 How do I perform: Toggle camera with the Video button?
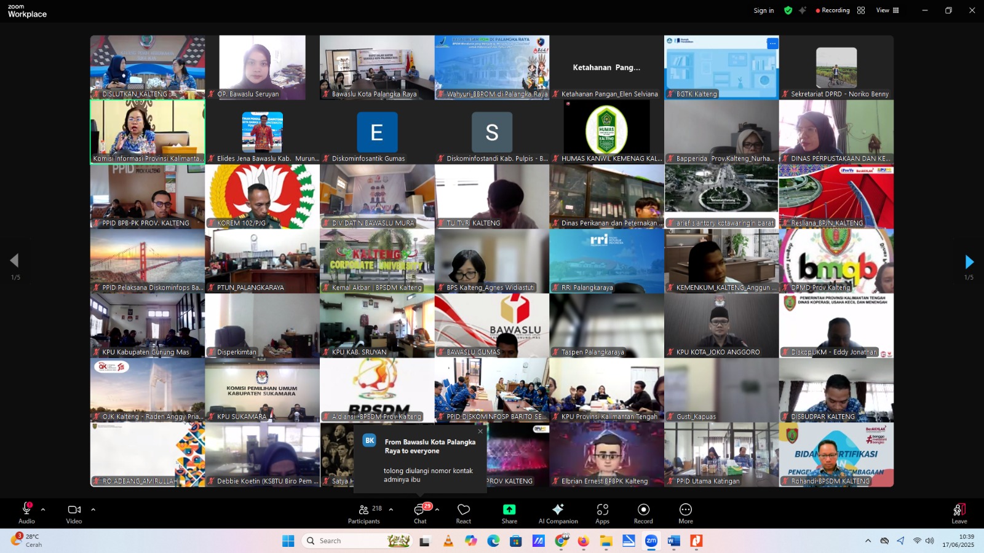coord(74,514)
